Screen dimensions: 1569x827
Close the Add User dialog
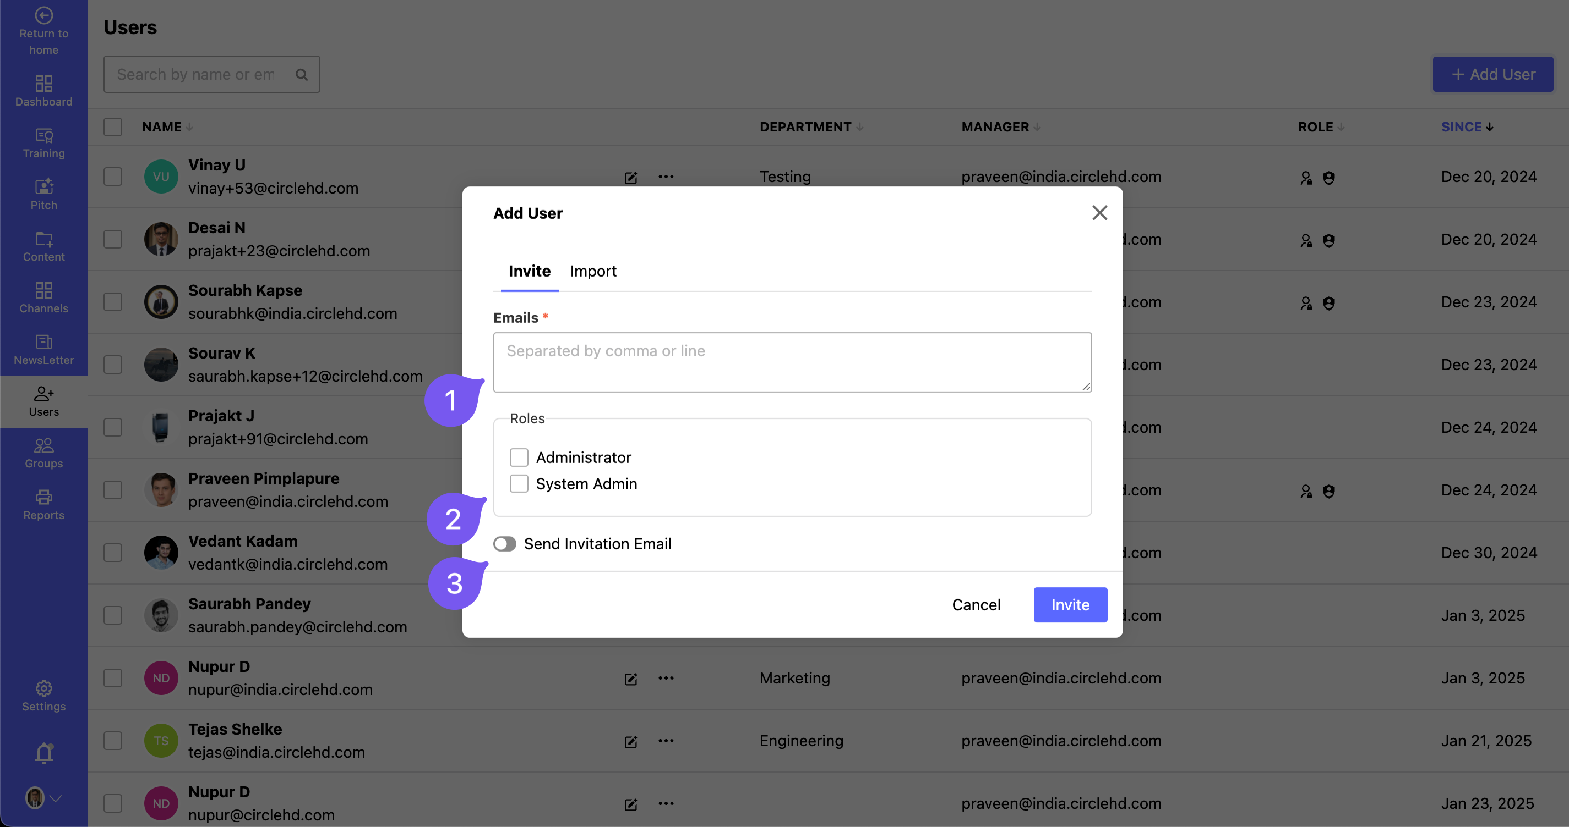(1099, 212)
